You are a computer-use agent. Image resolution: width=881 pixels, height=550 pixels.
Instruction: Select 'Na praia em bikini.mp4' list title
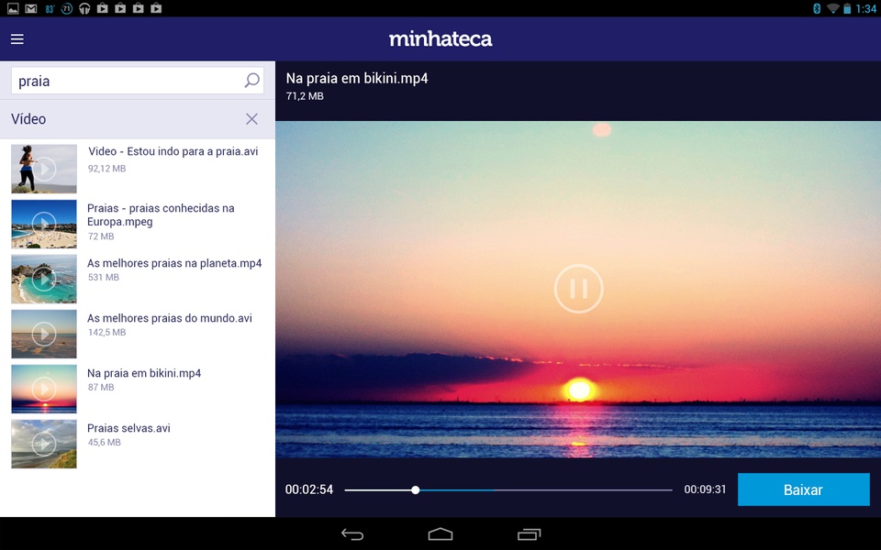[x=144, y=373]
